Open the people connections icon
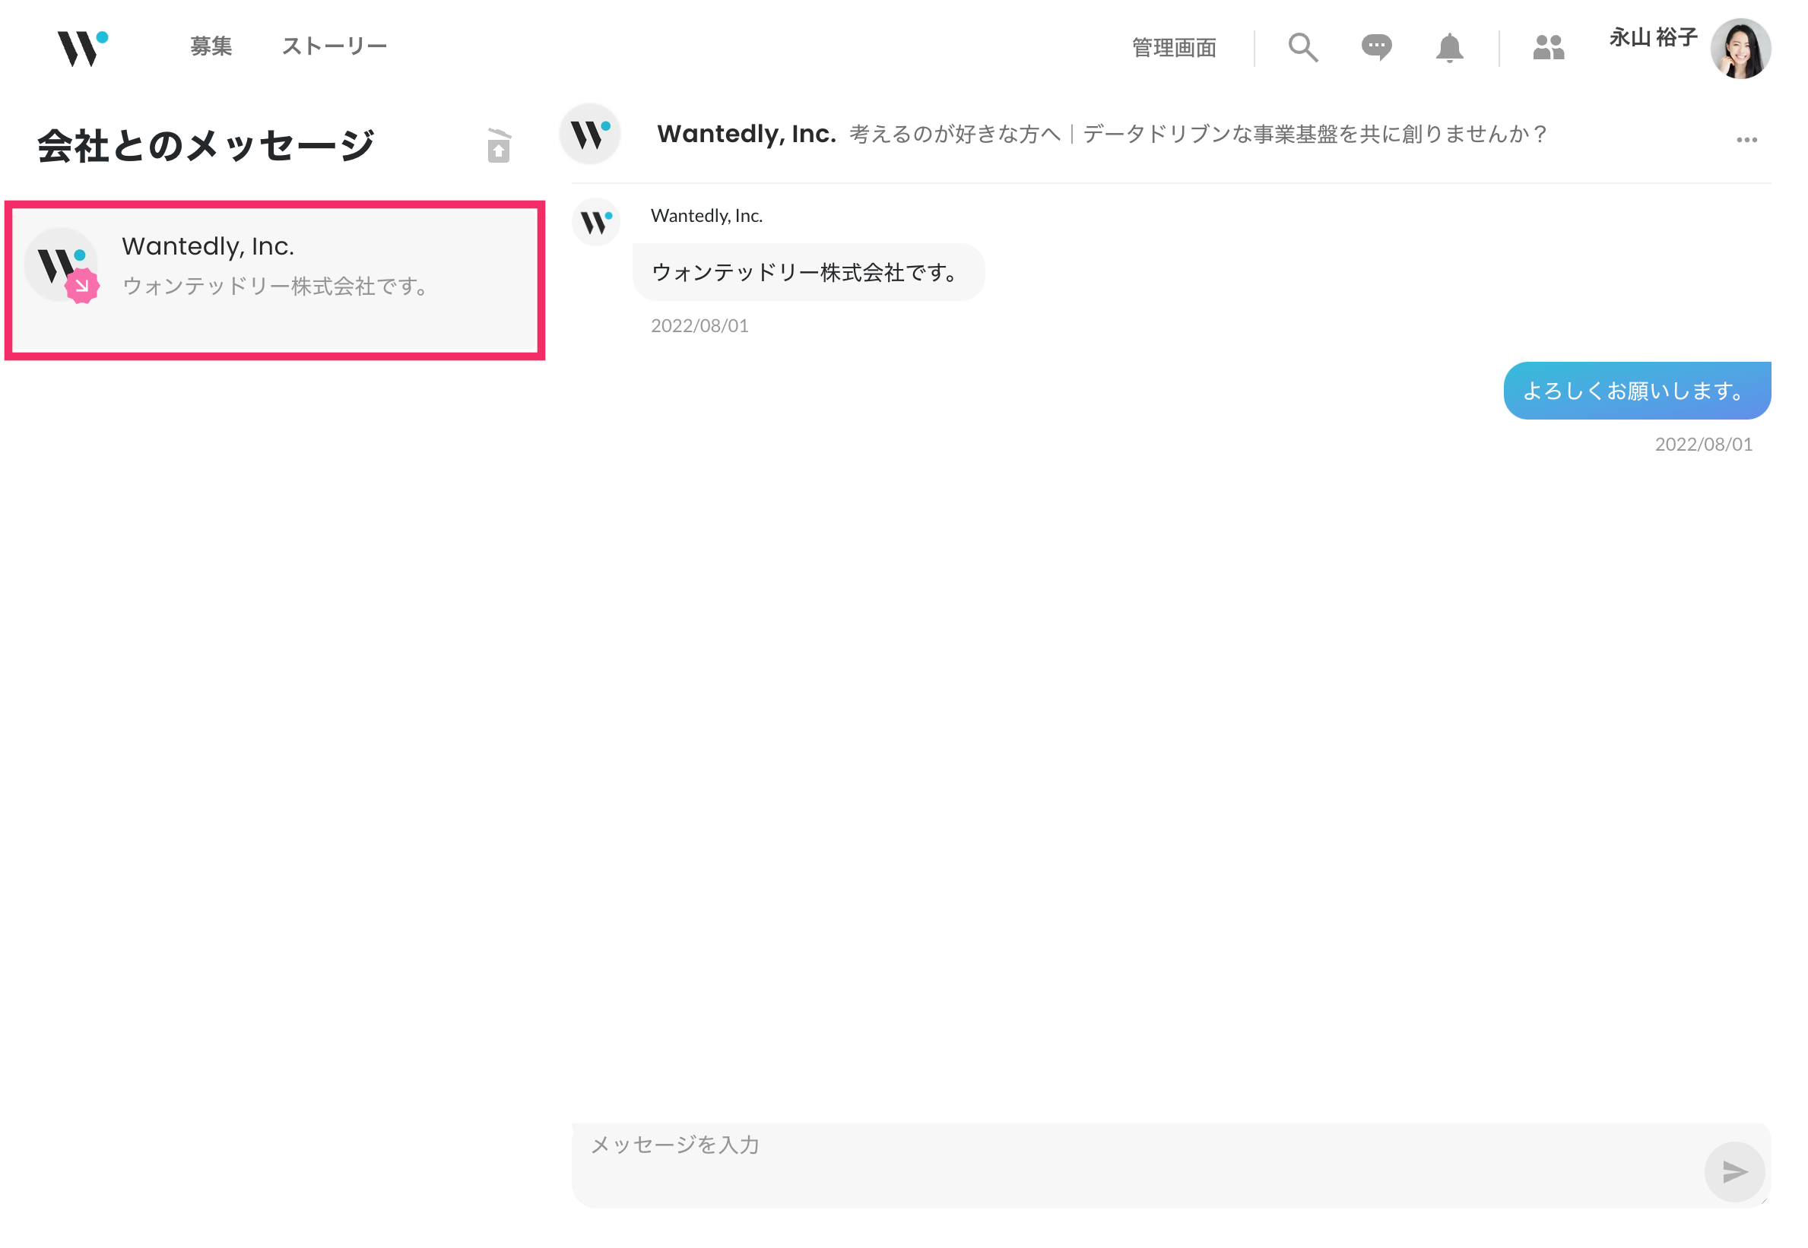Screen dimensions: 1808x1248 pos(1549,48)
